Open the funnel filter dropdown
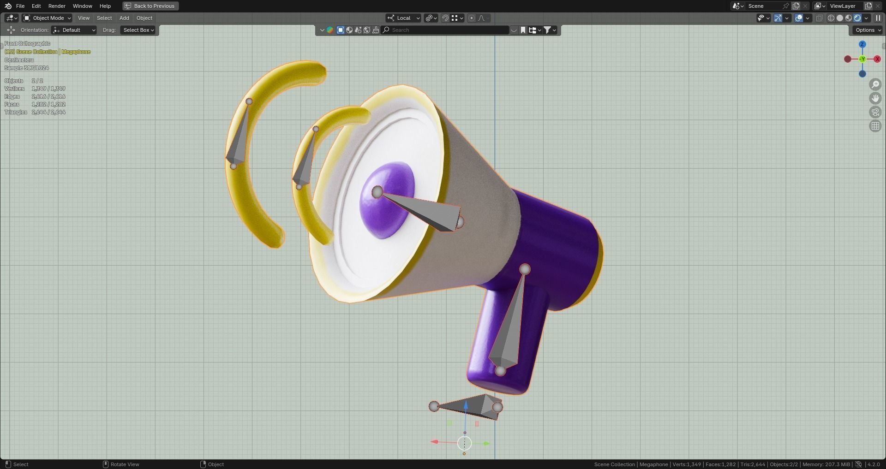Image resolution: width=886 pixels, height=469 pixels. pos(550,30)
